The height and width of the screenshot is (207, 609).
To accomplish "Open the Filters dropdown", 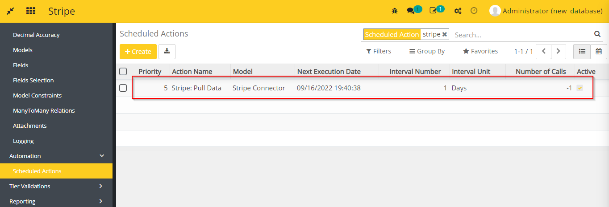I will [x=379, y=51].
